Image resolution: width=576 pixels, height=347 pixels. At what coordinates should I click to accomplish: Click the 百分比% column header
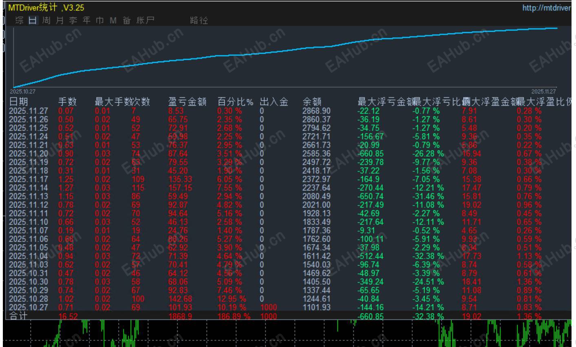[x=235, y=102]
